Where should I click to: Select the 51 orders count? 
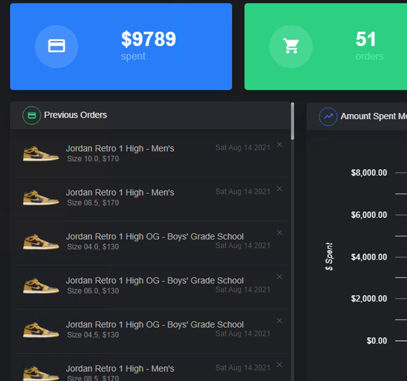[366, 39]
